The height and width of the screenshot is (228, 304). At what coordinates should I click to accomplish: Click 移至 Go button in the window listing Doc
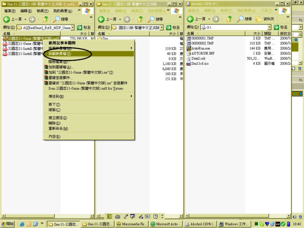coord(173,27)
